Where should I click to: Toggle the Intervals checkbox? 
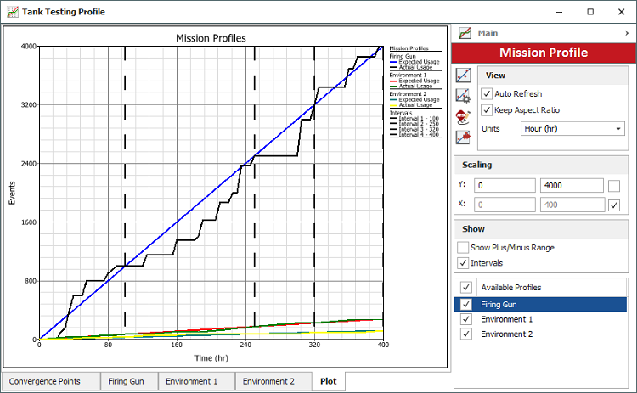[463, 263]
